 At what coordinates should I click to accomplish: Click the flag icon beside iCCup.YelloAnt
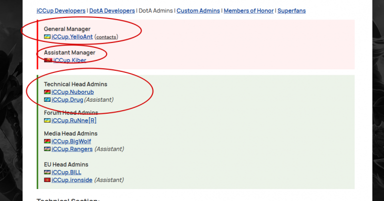tap(47, 36)
